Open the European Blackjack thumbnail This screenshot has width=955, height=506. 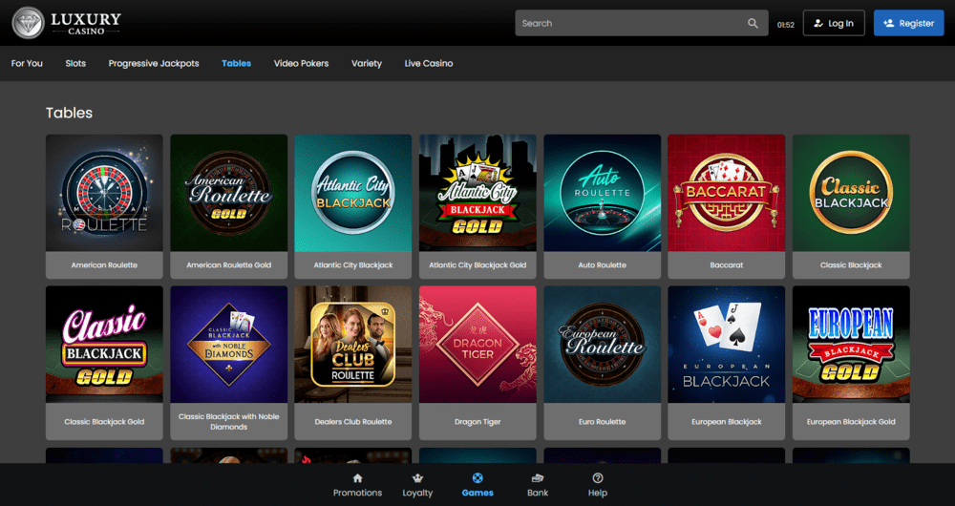(727, 345)
